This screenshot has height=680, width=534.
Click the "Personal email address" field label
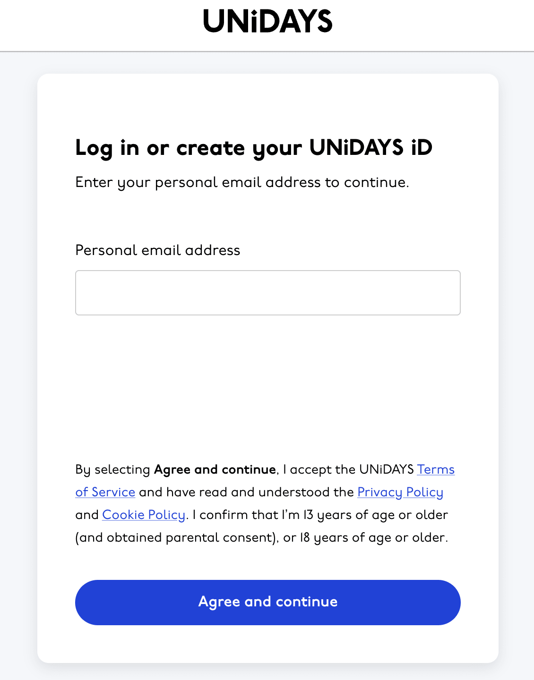pyautogui.click(x=157, y=250)
